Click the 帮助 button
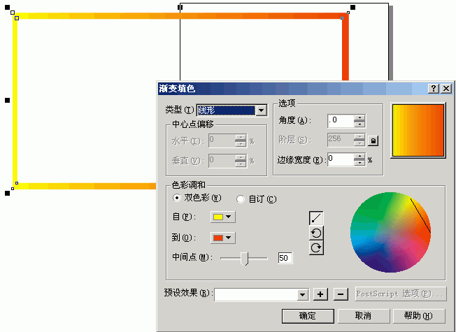 click(x=419, y=316)
